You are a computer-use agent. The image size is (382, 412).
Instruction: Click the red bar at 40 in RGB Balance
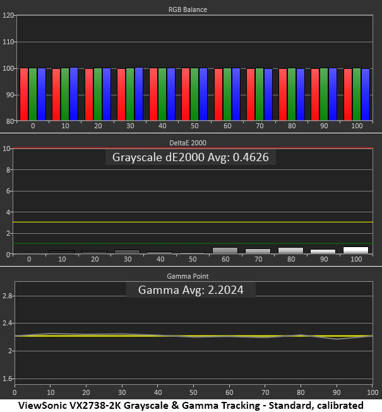click(153, 94)
